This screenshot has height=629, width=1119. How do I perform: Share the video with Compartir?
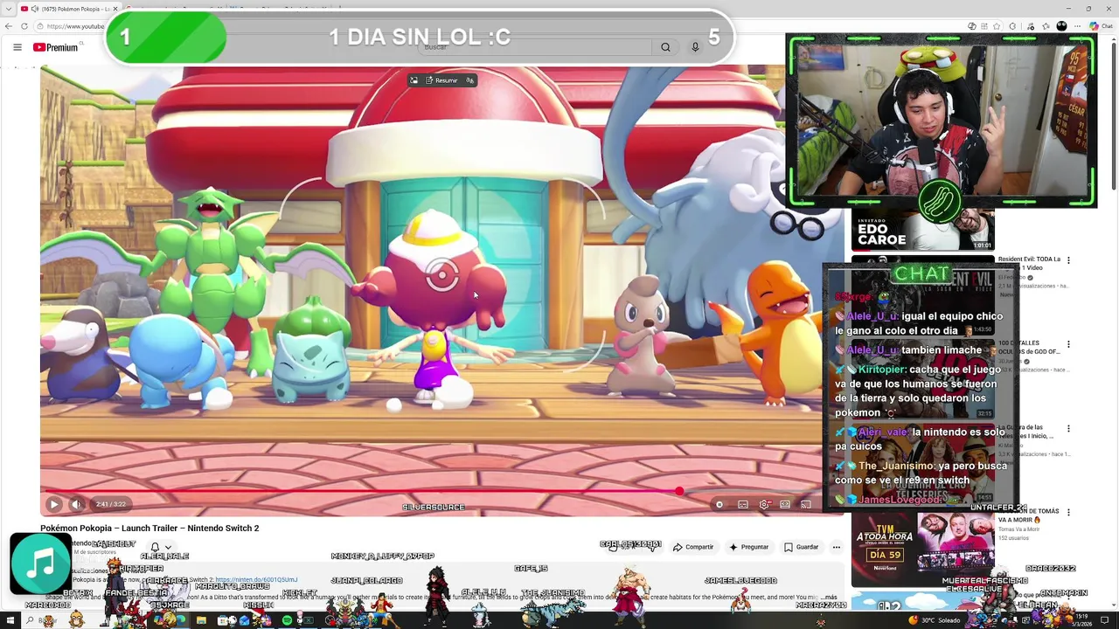click(x=693, y=547)
